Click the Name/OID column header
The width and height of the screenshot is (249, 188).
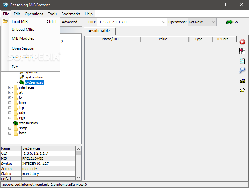(112, 39)
